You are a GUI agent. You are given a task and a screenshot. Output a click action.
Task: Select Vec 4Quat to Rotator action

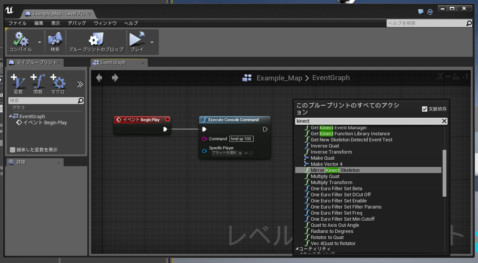pyautogui.click(x=333, y=244)
